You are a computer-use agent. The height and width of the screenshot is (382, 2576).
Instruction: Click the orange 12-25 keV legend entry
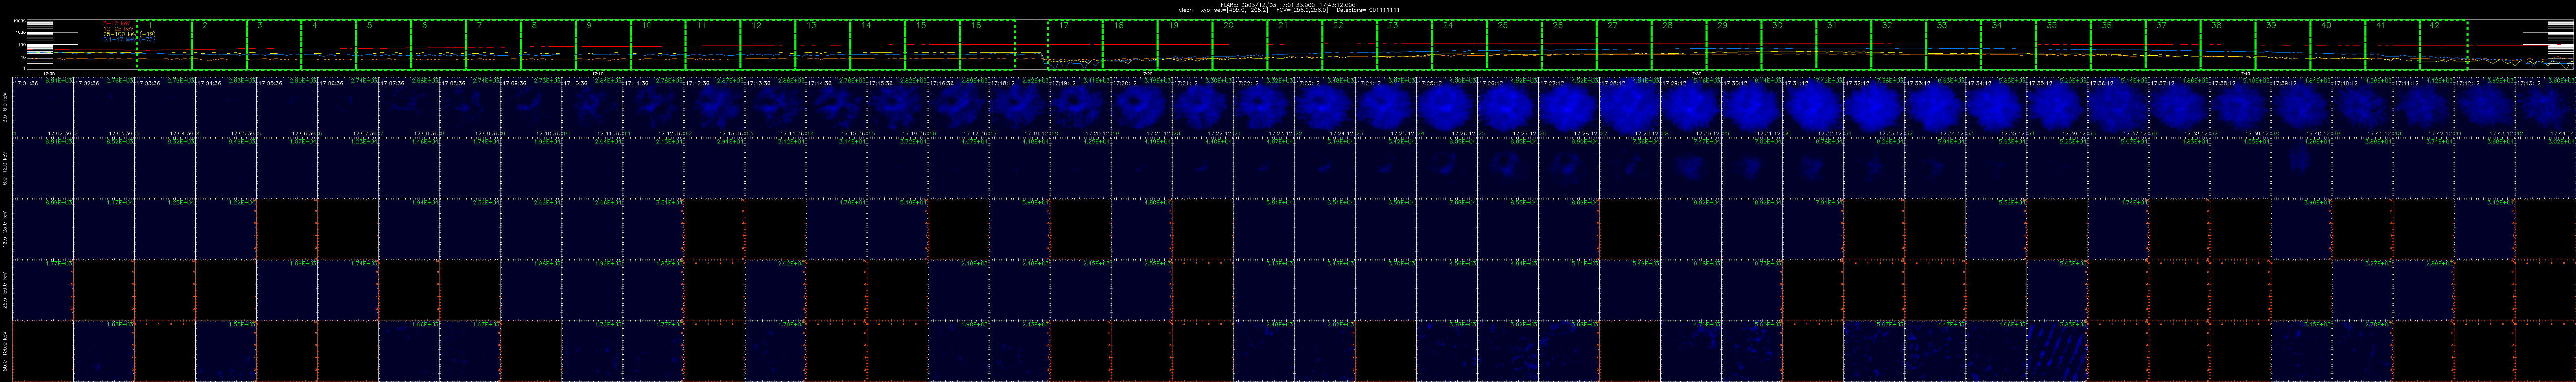[118, 29]
